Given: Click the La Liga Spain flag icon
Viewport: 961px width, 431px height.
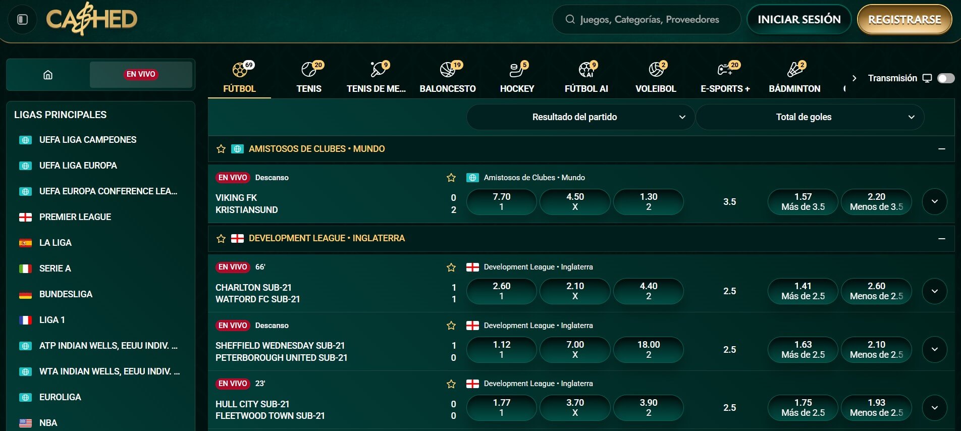Looking at the screenshot, I should click(25, 243).
